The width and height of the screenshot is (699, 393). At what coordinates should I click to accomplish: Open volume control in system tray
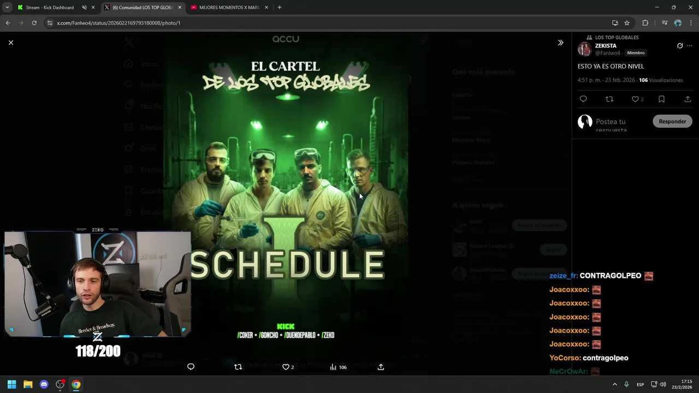(x=663, y=384)
